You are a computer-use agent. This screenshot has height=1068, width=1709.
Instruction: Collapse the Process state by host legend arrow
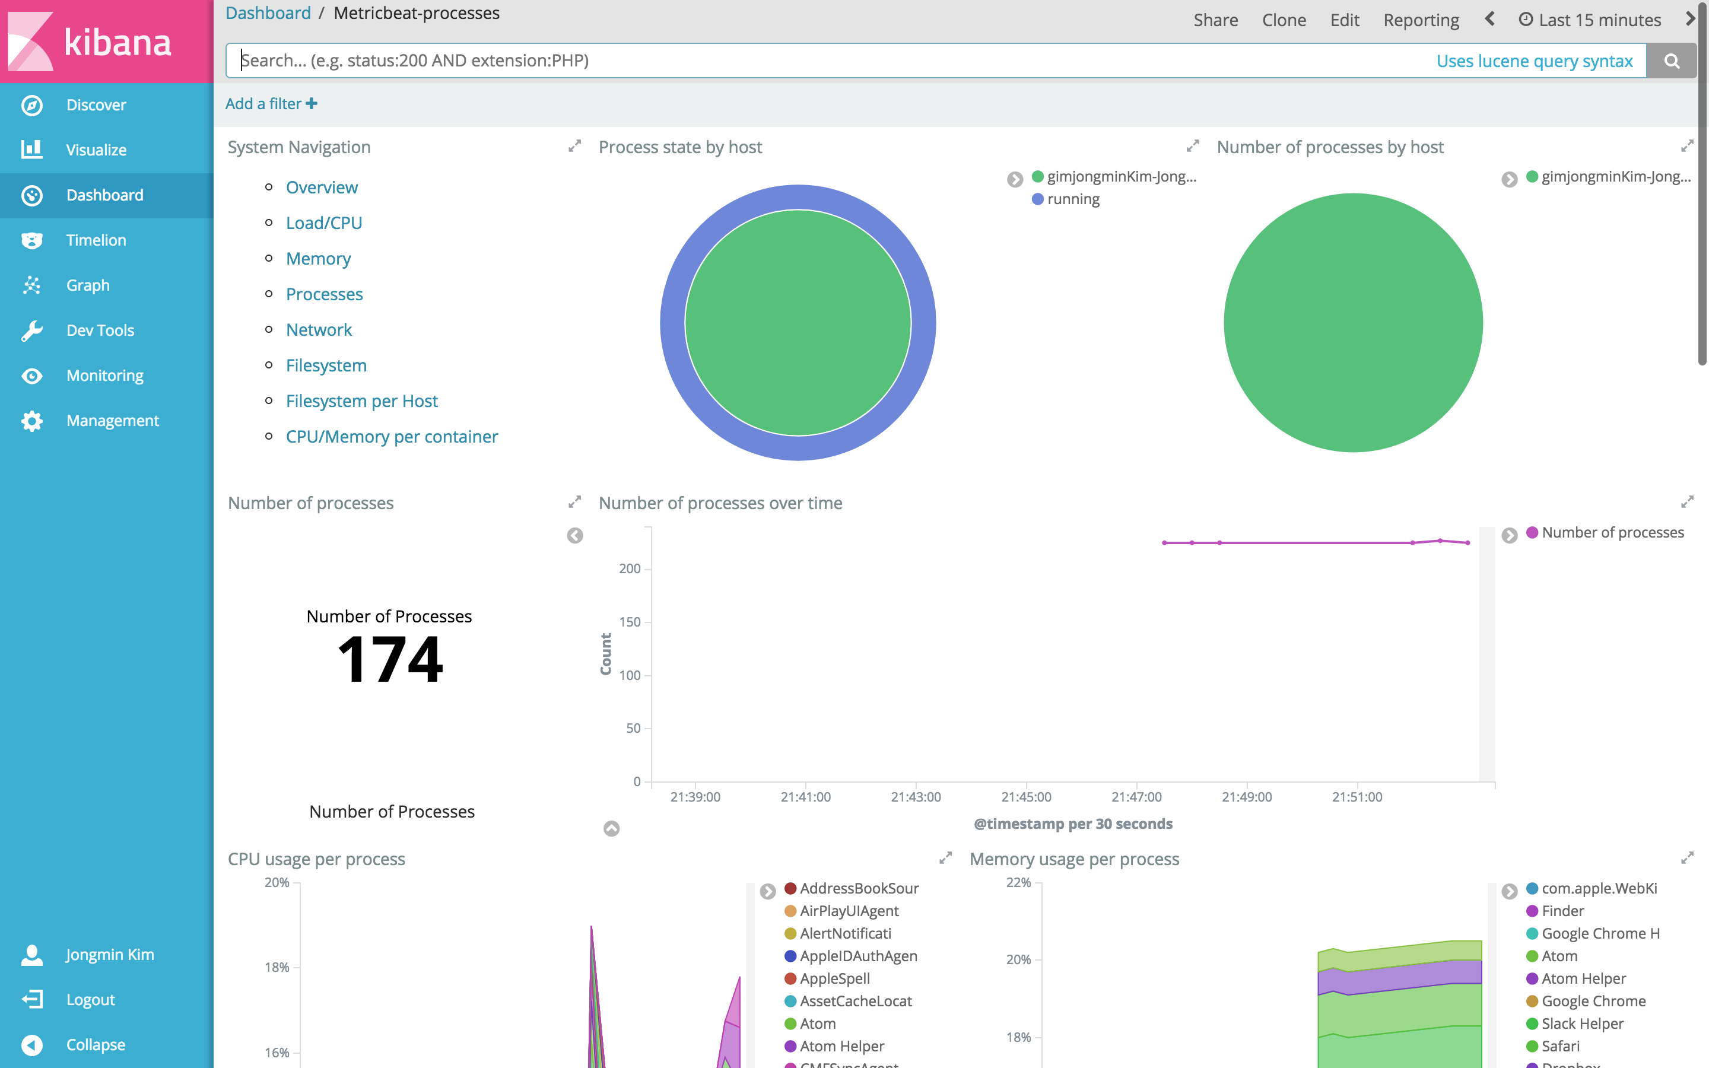point(1015,179)
